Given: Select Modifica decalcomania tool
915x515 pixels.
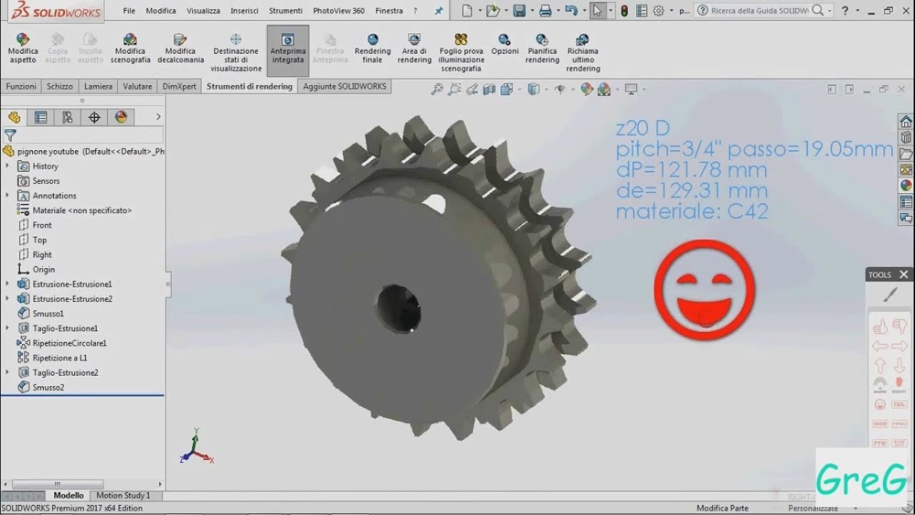Looking at the screenshot, I should (x=180, y=49).
